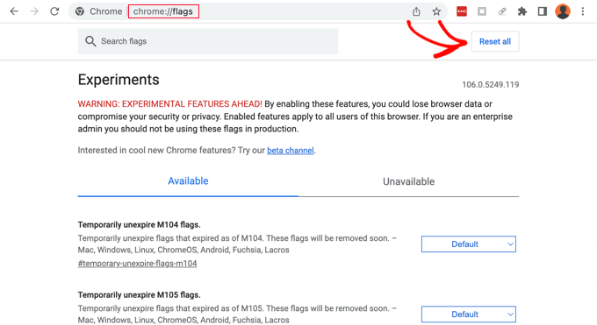597x325 pixels.
Task: Select the 'Temporarily unexpire M105 flags.' title
Action: [139, 295]
